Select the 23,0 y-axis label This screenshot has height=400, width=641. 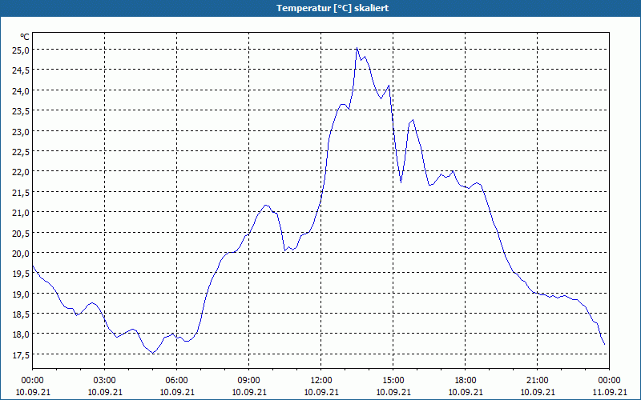point(22,132)
